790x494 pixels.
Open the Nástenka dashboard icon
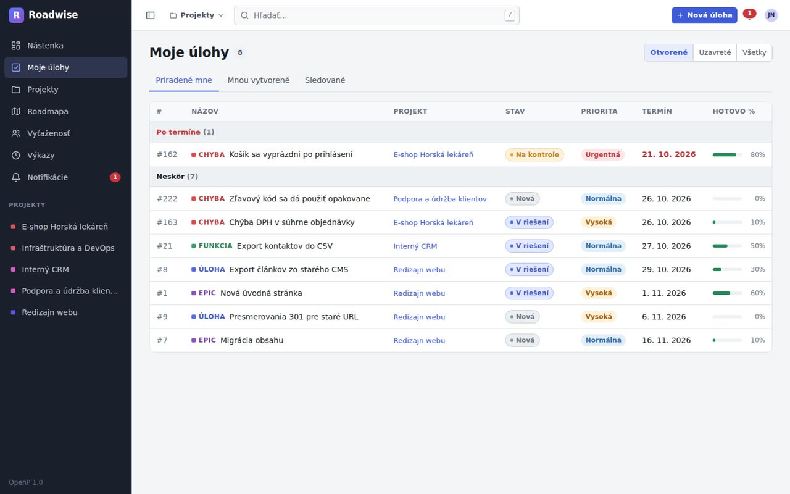point(16,46)
